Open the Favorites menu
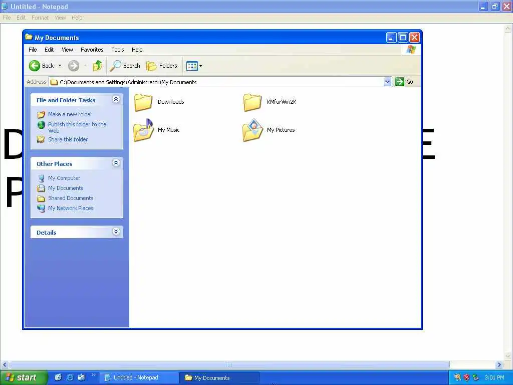Viewport: 513px width, 385px height. tap(92, 50)
